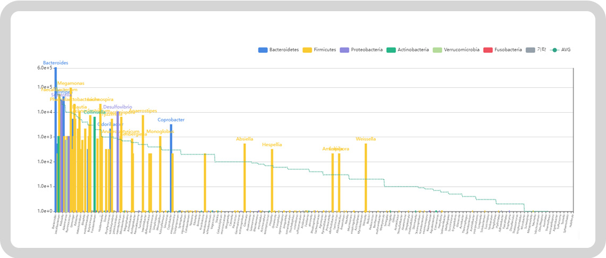Click the Coprobacter label
This screenshot has width=606, height=258.
coord(171,120)
